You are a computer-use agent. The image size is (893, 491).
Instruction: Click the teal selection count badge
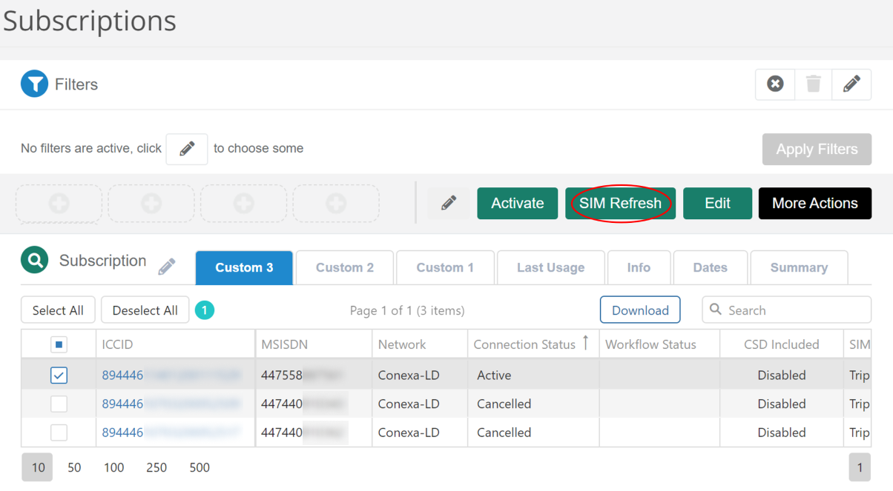click(x=204, y=310)
